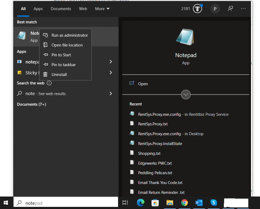Click the info icon beside Search the web
Screen dimensions: 260x209
click(49, 83)
